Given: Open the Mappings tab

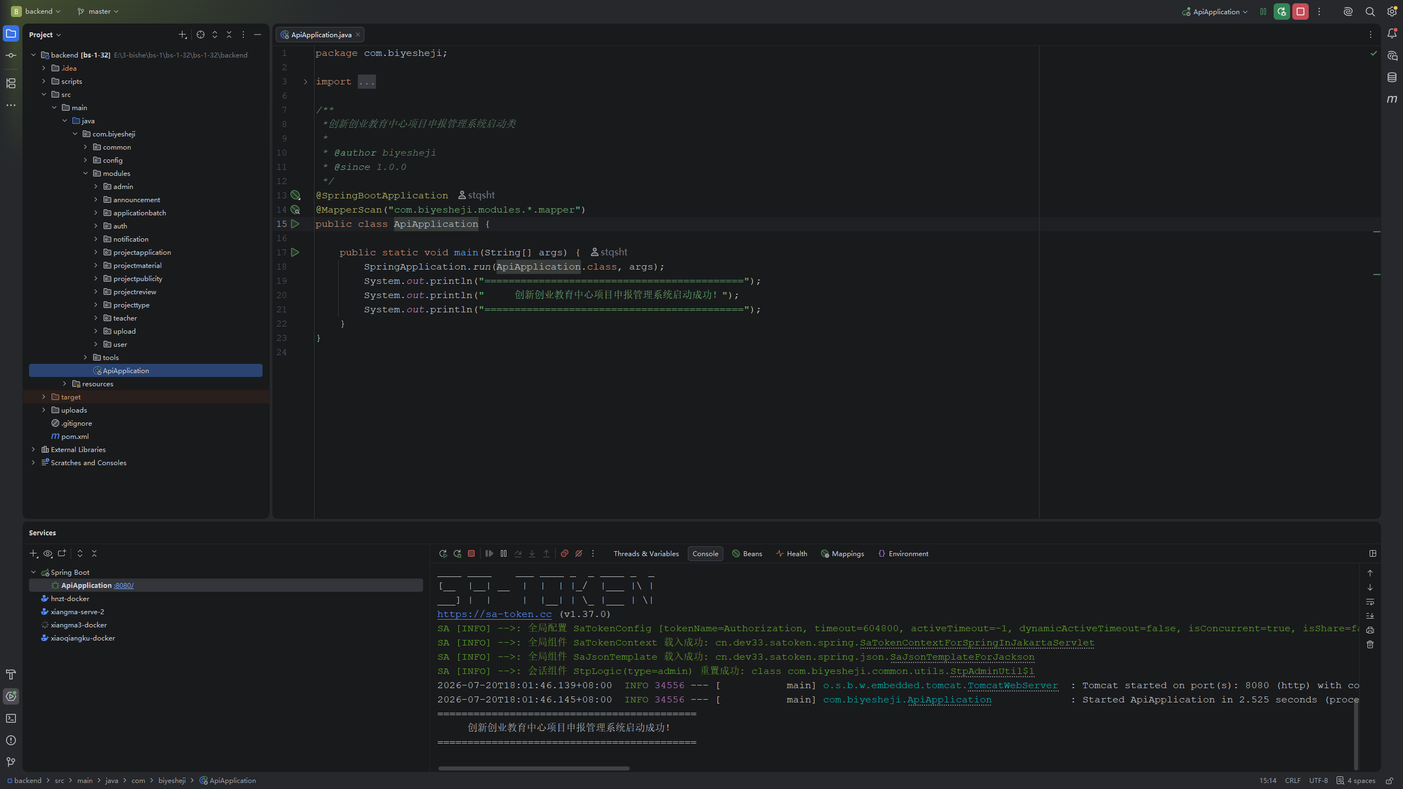Looking at the screenshot, I should 842,553.
